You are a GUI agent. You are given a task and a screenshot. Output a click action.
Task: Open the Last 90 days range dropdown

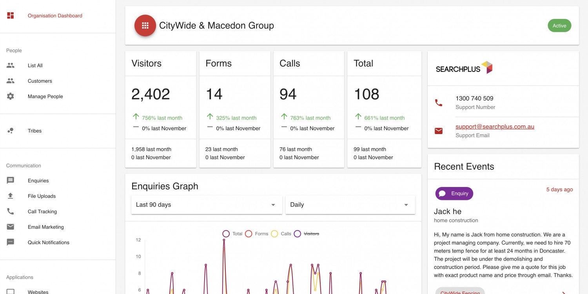[x=207, y=205]
